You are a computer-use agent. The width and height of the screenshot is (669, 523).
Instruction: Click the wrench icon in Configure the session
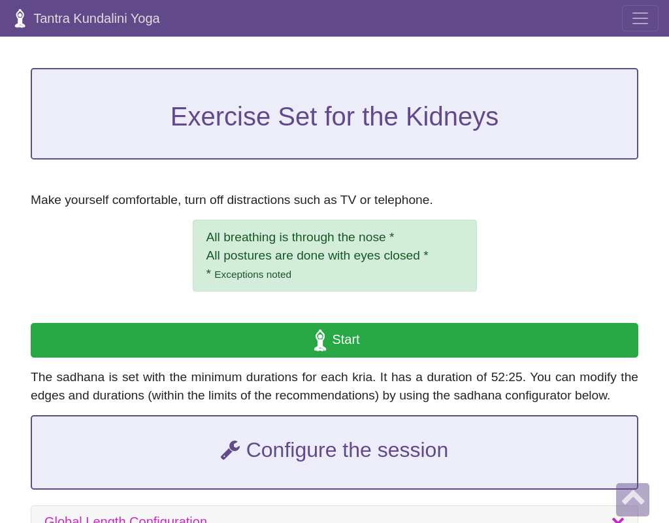pos(230,450)
